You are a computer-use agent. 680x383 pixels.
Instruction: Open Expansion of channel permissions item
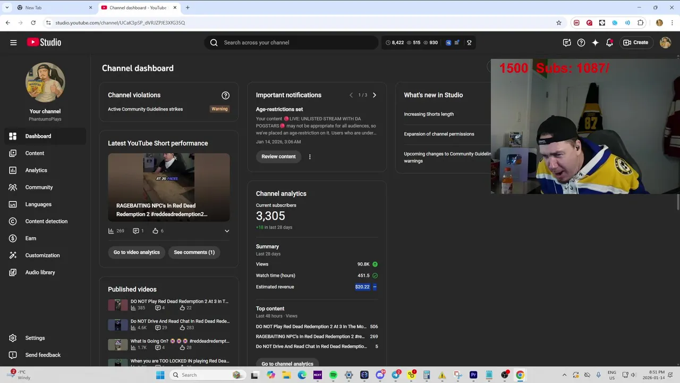click(439, 134)
